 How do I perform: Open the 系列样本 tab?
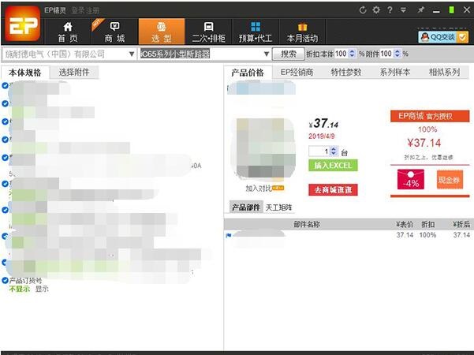click(x=395, y=73)
